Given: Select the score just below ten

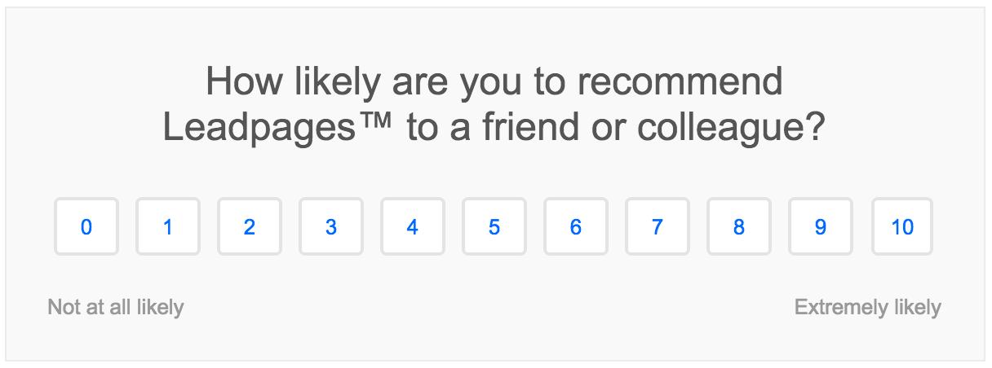Looking at the screenshot, I should pyautogui.click(x=821, y=226).
